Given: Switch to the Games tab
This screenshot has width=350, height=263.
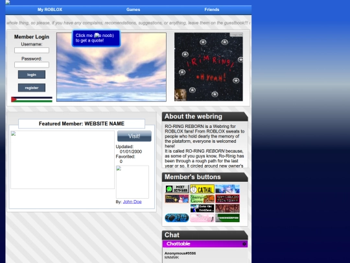Looking at the screenshot, I should [x=133, y=10].
